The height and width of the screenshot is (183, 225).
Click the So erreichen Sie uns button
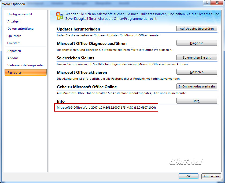click(197, 58)
